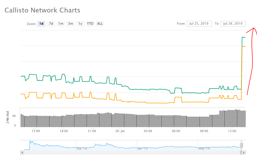Select the YTD zoom range
Image resolution: width=257 pixels, height=158 pixels.
pyautogui.click(x=90, y=24)
